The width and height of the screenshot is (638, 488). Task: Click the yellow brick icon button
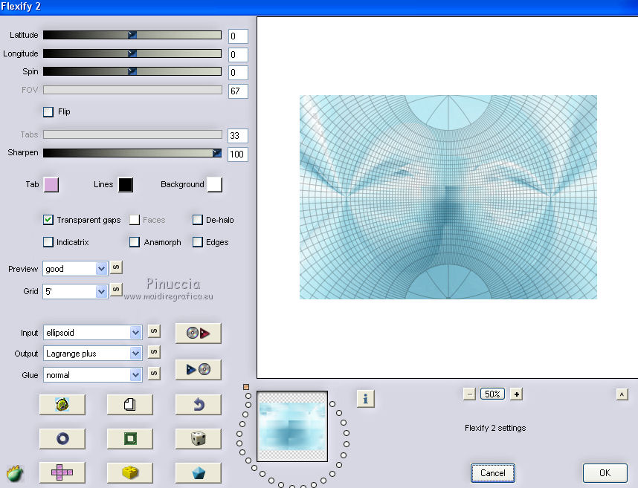tap(130, 472)
